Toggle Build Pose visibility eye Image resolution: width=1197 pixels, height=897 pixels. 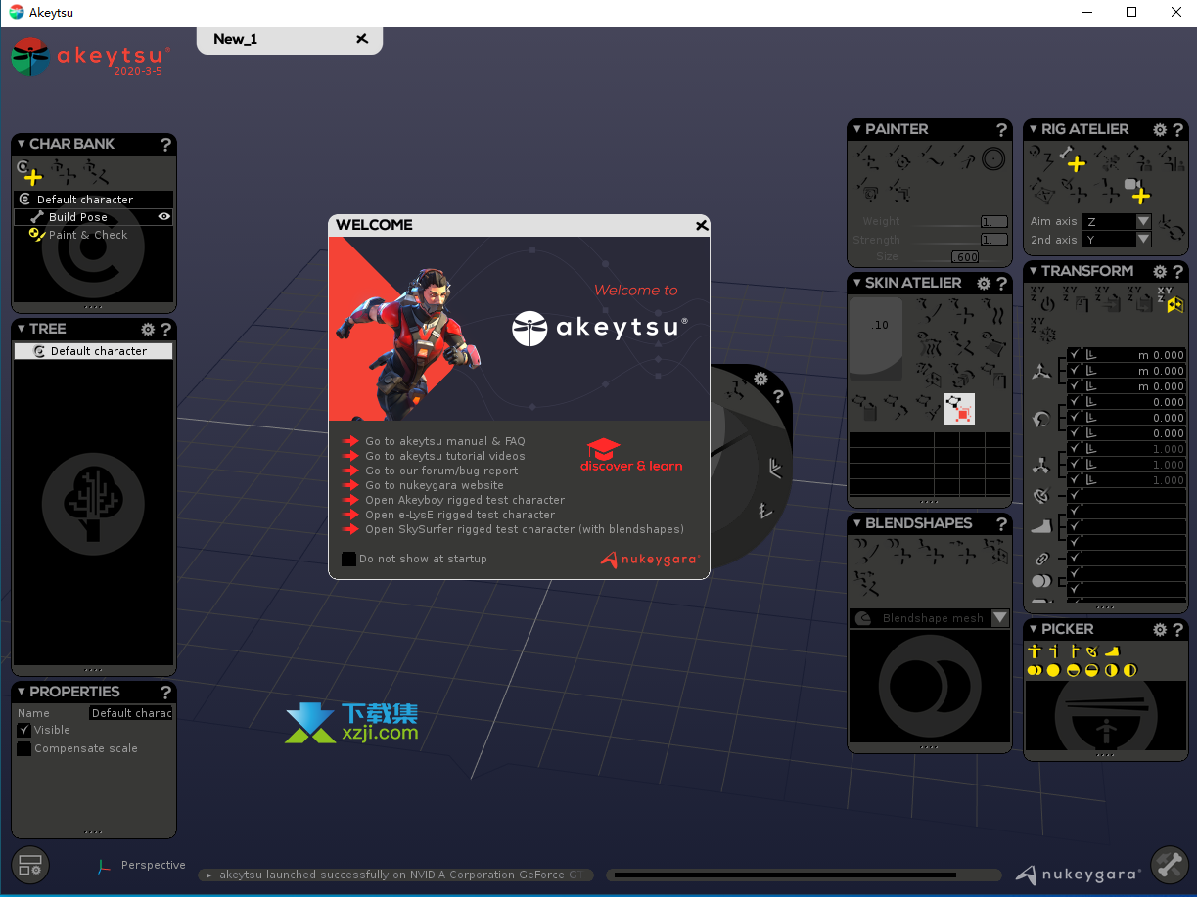click(x=164, y=217)
